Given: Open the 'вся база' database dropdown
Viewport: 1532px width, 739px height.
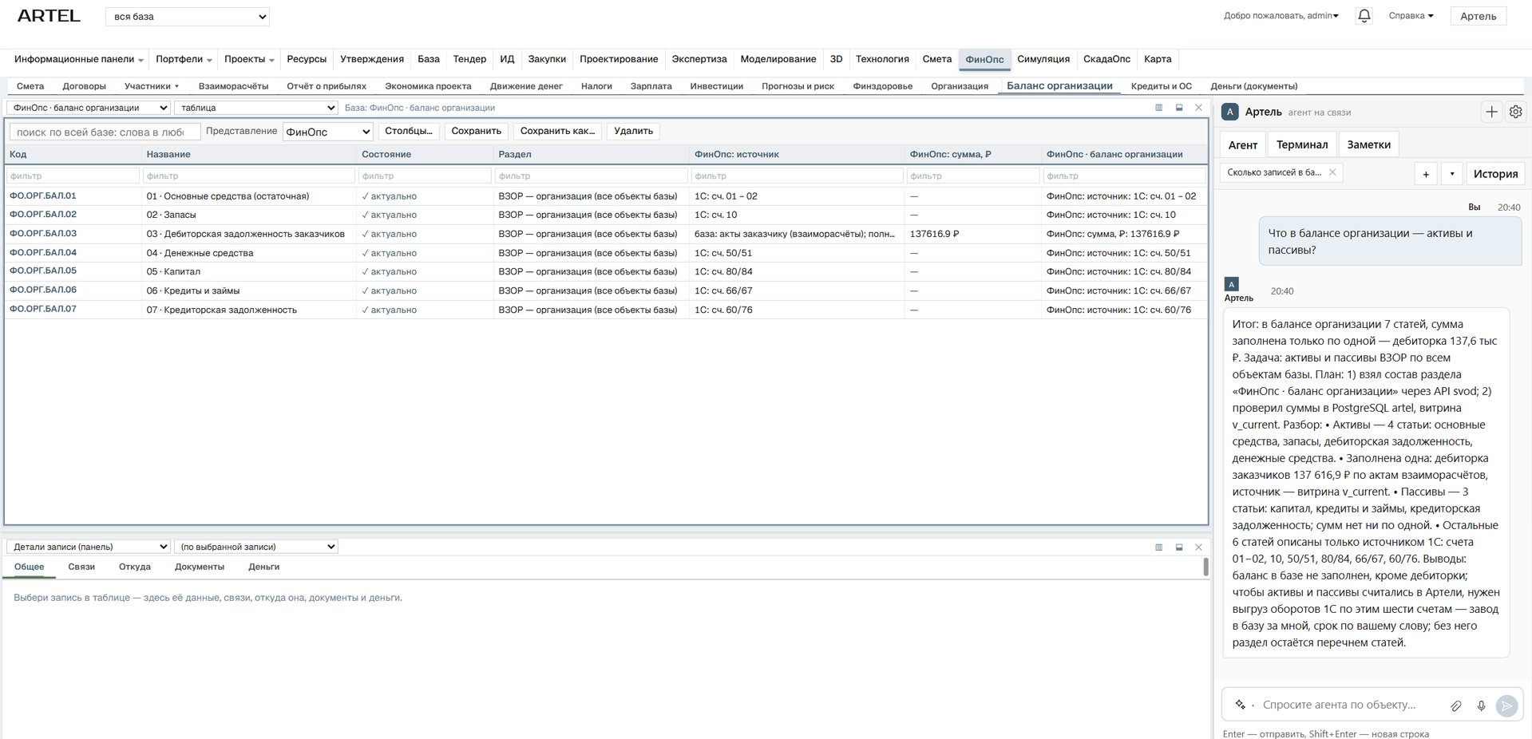Looking at the screenshot, I should [x=188, y=17].
